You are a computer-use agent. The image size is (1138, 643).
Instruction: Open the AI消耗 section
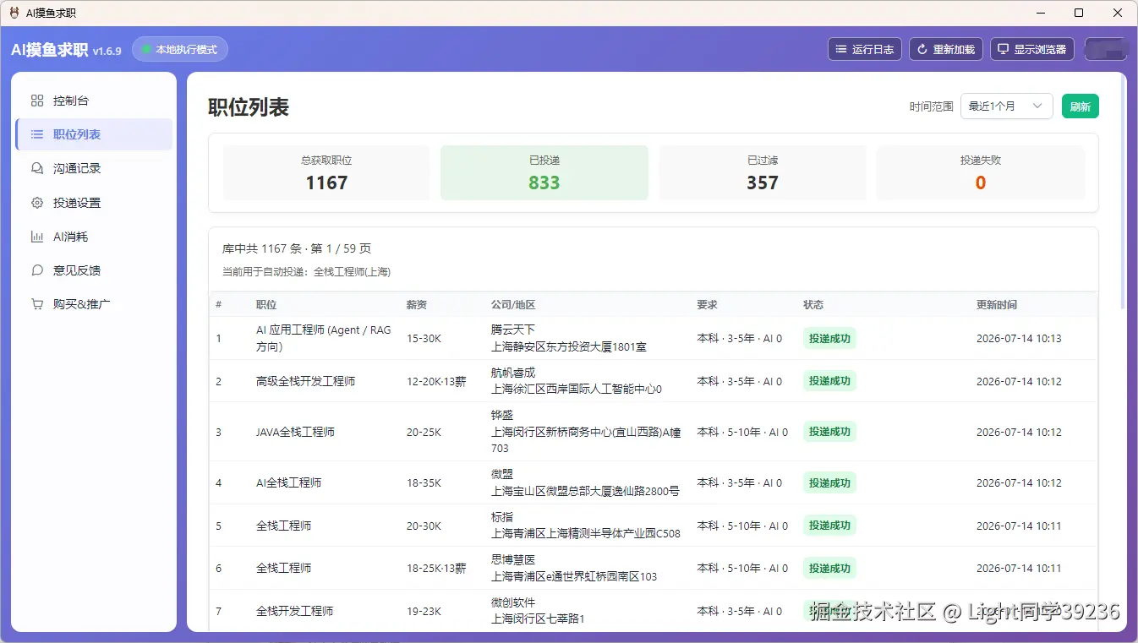(x=94, y=237)
